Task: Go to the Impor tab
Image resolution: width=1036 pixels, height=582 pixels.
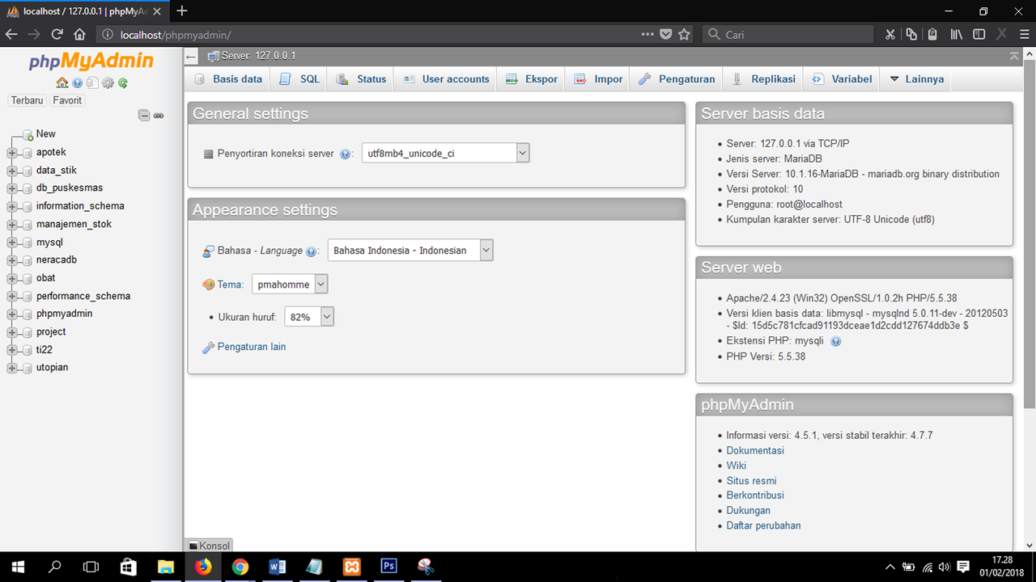Action: point(598,79)
